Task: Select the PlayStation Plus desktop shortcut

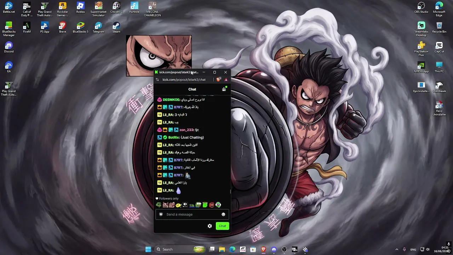Action: tap(421, 49)
